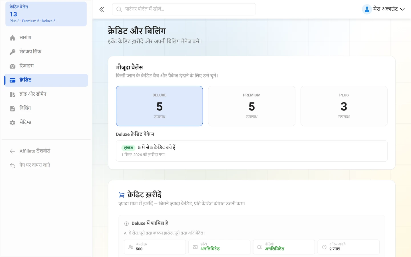Click the credit card icon for क्रेडिट
Screen dimensions: 411x257
click(13, 80)
